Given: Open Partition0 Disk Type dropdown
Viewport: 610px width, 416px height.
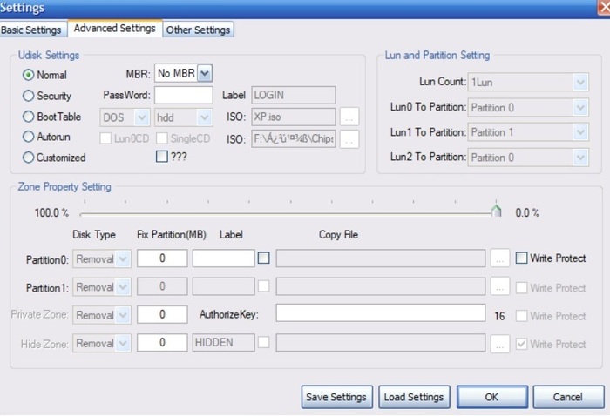Looking at the screenshot, I should pos(122,258).
